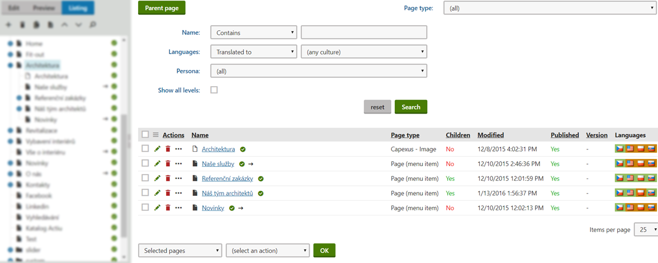Viewport: 658px width, 263px height.
Task: Open more actions for Referenční zakázky row
Action: point(178,179)
